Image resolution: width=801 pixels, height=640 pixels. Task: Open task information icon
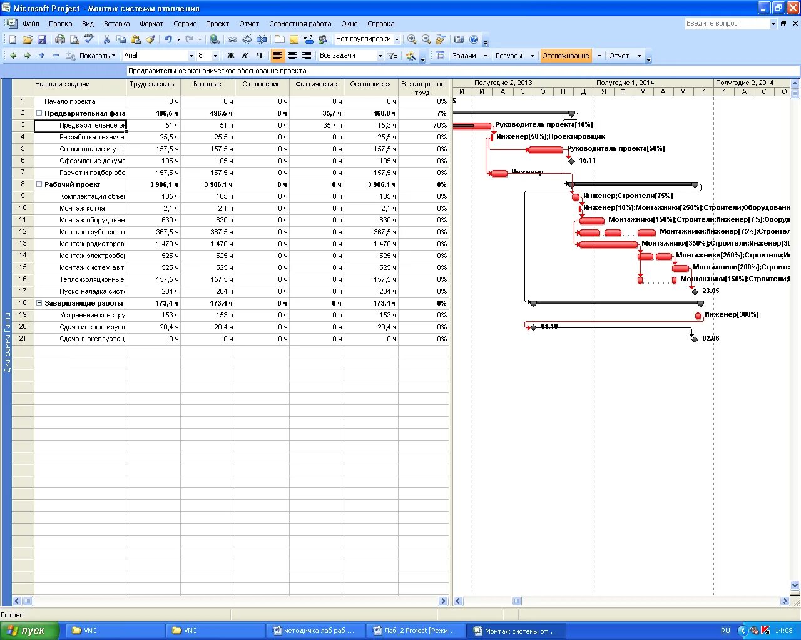[x=280, y=39]
